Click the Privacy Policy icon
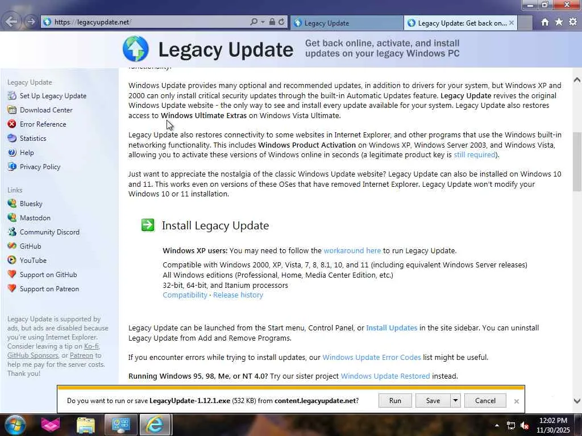 tap(12, 166)
